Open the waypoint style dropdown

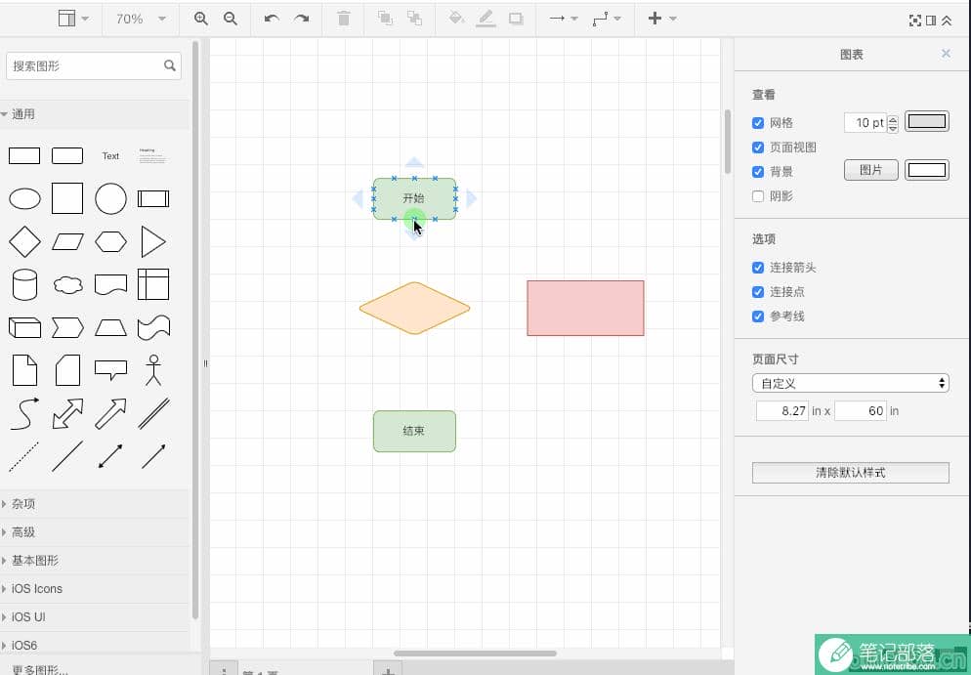[x=607, y=19]
